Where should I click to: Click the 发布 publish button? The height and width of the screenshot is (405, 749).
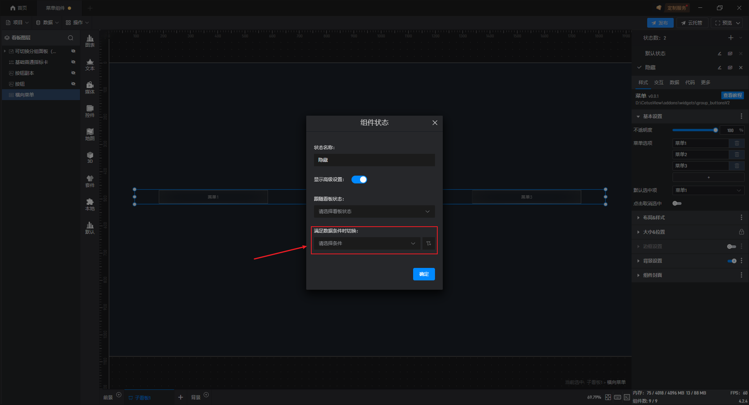(x=660, y=23)
